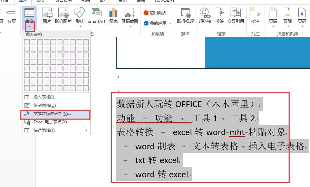This screenshot has width=310, height=187.
Task: Click the text "word 制表"
Action: tap(155, 146)
